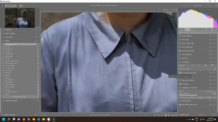Toggle Filmic rgb module power
This screenshot has height=122, width=218.
point(180,40)
